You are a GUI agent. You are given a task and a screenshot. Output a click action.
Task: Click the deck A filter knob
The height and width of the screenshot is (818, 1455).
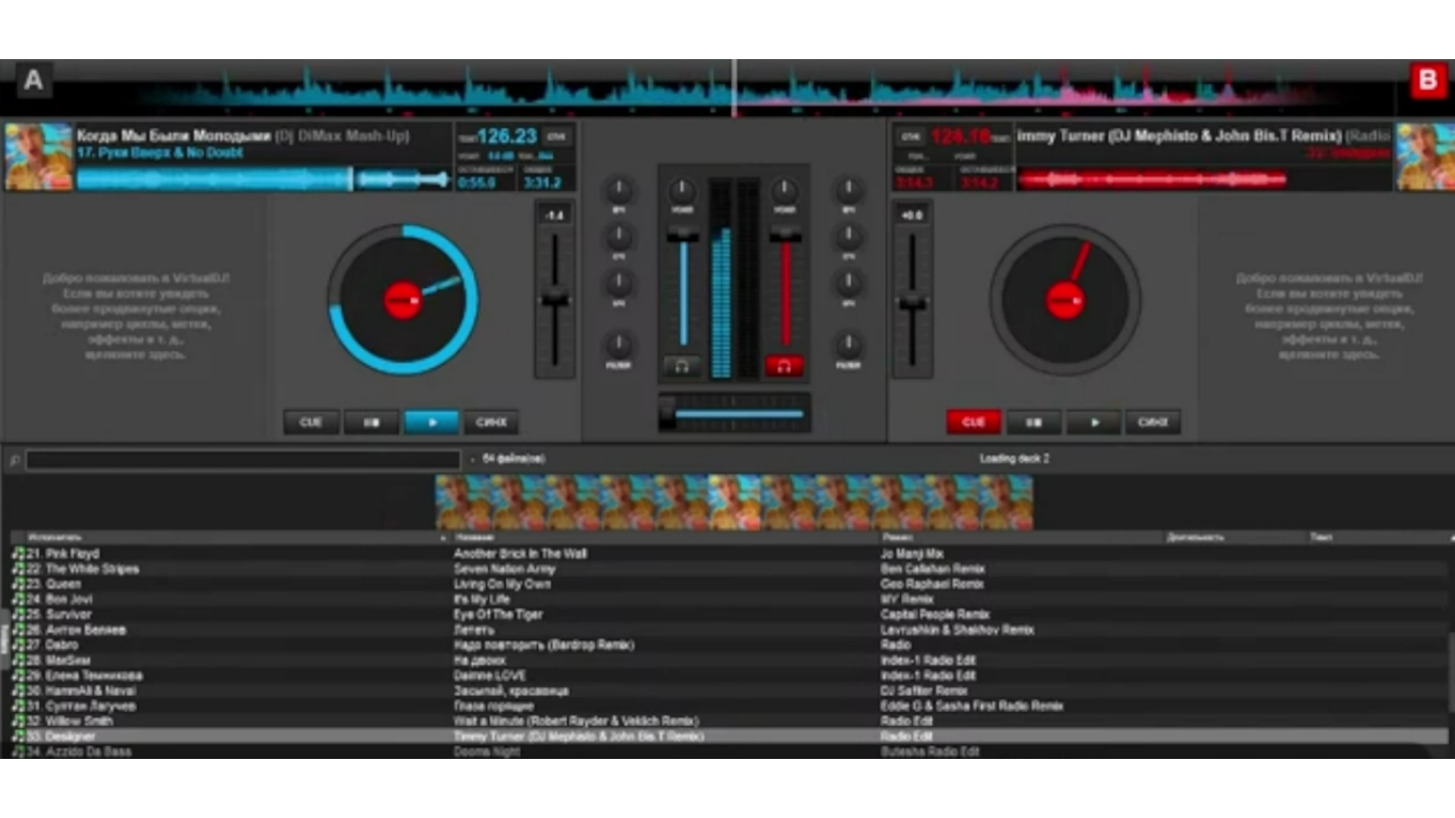point(618,345)
